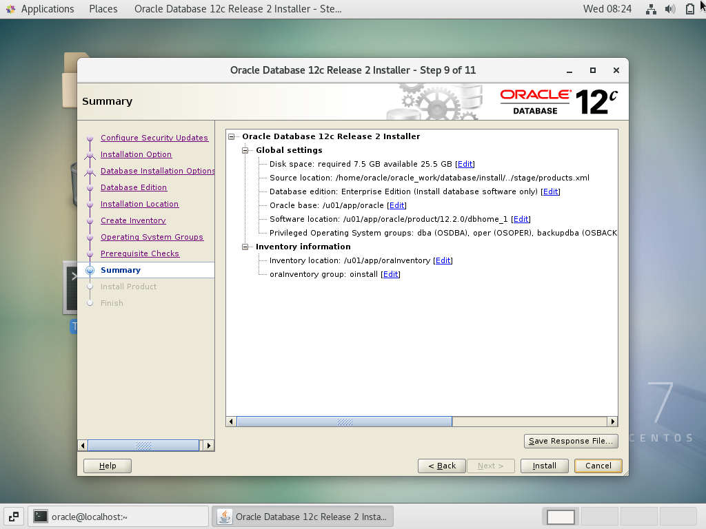The width and height of the screenshot is (706, 529).
Task: Click the Java icon on Installer taskbar item
Action: coord(225,517)
